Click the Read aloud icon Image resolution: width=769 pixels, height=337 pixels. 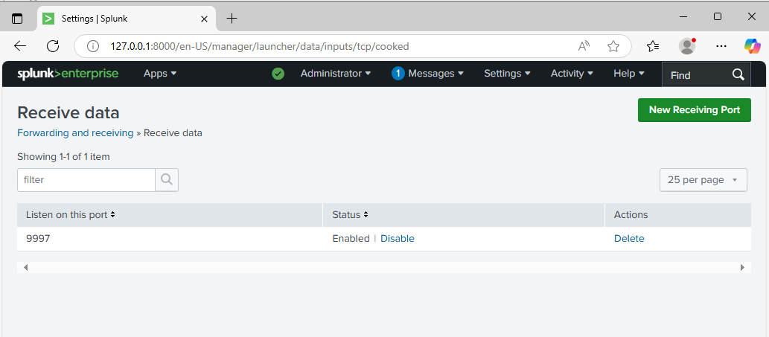click(584, 47)
